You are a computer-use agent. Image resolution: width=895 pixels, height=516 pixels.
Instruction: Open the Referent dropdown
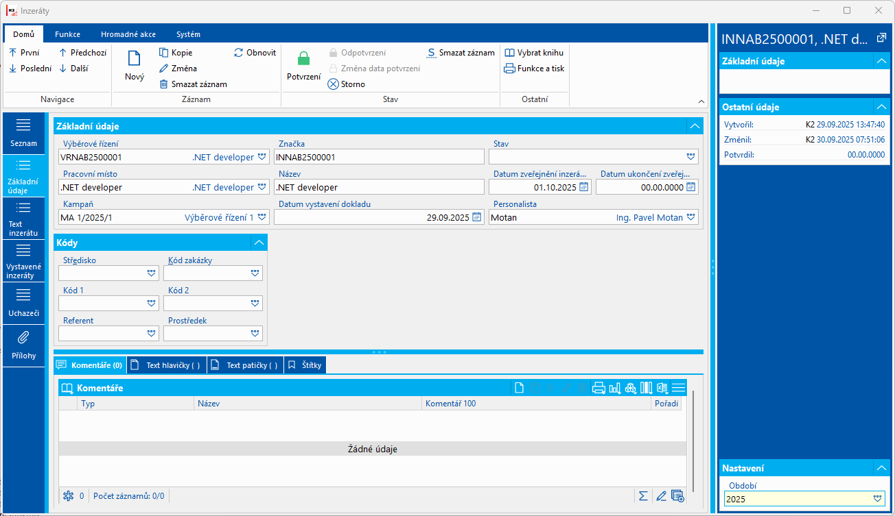152,333
